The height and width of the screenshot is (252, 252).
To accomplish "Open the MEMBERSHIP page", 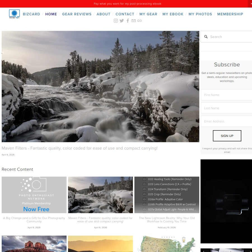I will tap(230, 14).
